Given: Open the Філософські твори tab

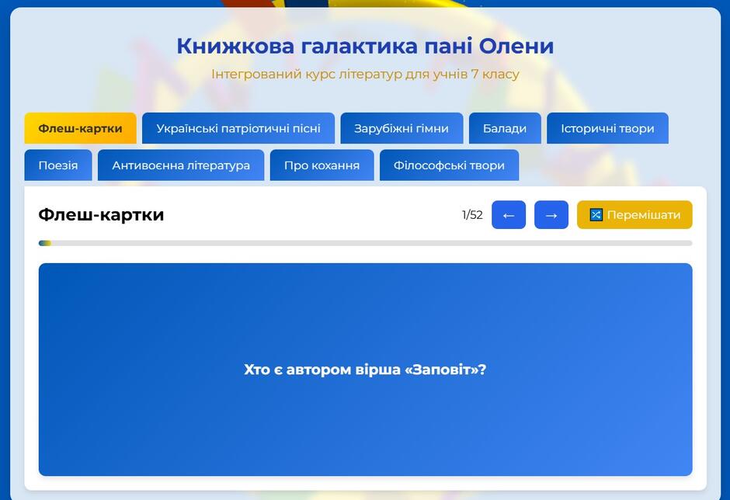Looking at the screenshot, I should [x=450, y=165].
